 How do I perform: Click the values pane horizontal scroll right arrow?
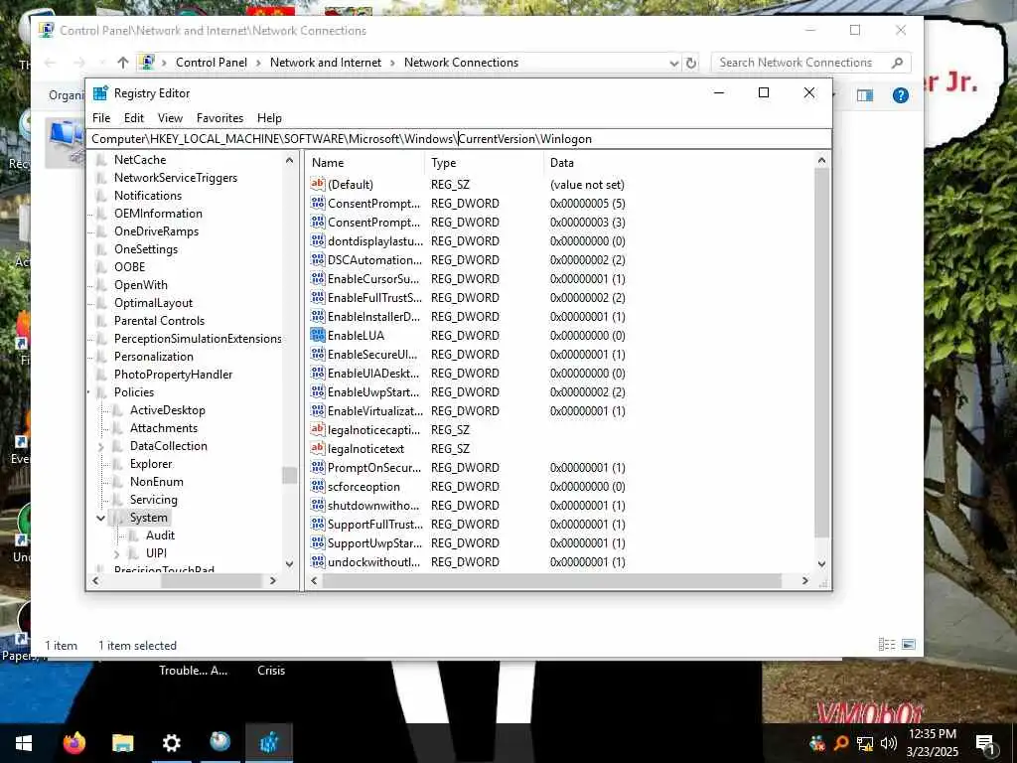[804, 580]
